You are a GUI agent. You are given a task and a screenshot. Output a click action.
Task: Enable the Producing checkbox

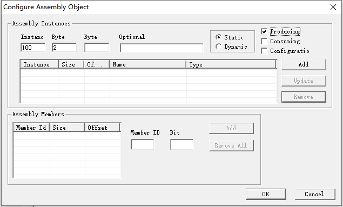pos(264,32)
